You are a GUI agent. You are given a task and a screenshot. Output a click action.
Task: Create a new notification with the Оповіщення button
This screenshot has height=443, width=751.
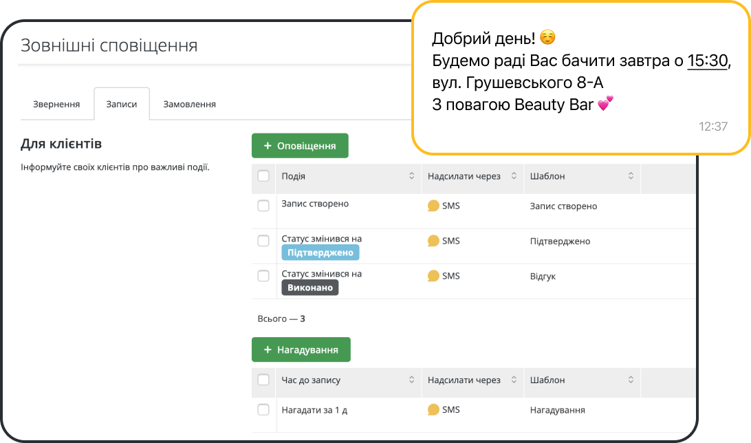pos(301,145)
